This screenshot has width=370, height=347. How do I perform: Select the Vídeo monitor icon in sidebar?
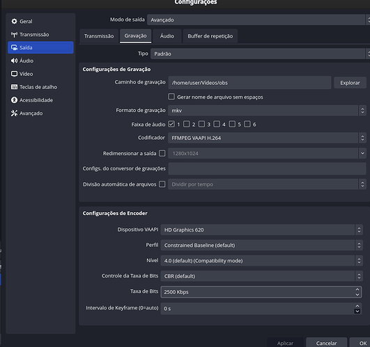pyautogui.click(x=14, y=74)
